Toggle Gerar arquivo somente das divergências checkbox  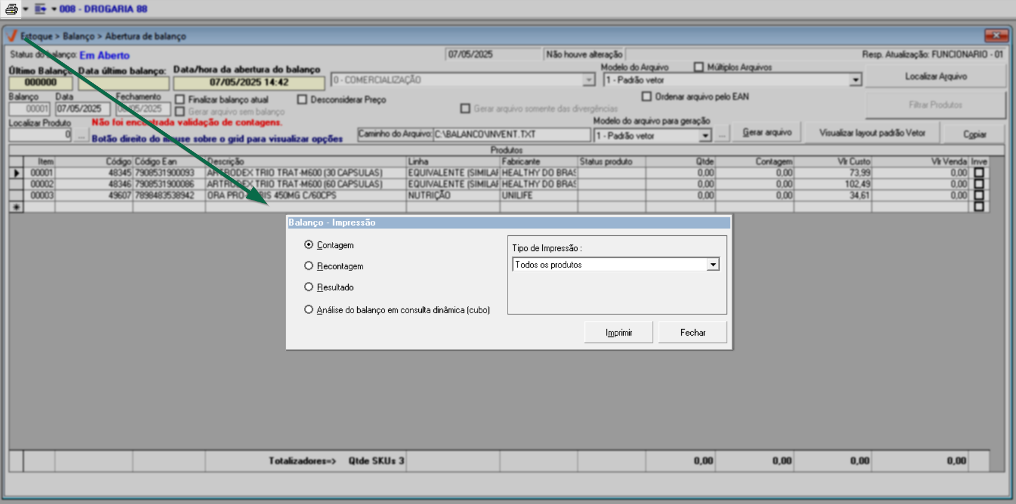click(x=465, y=109)
